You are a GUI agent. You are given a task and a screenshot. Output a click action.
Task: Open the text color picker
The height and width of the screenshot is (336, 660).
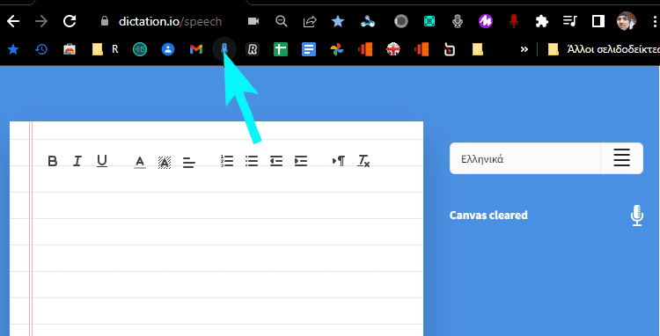(140, 162)
